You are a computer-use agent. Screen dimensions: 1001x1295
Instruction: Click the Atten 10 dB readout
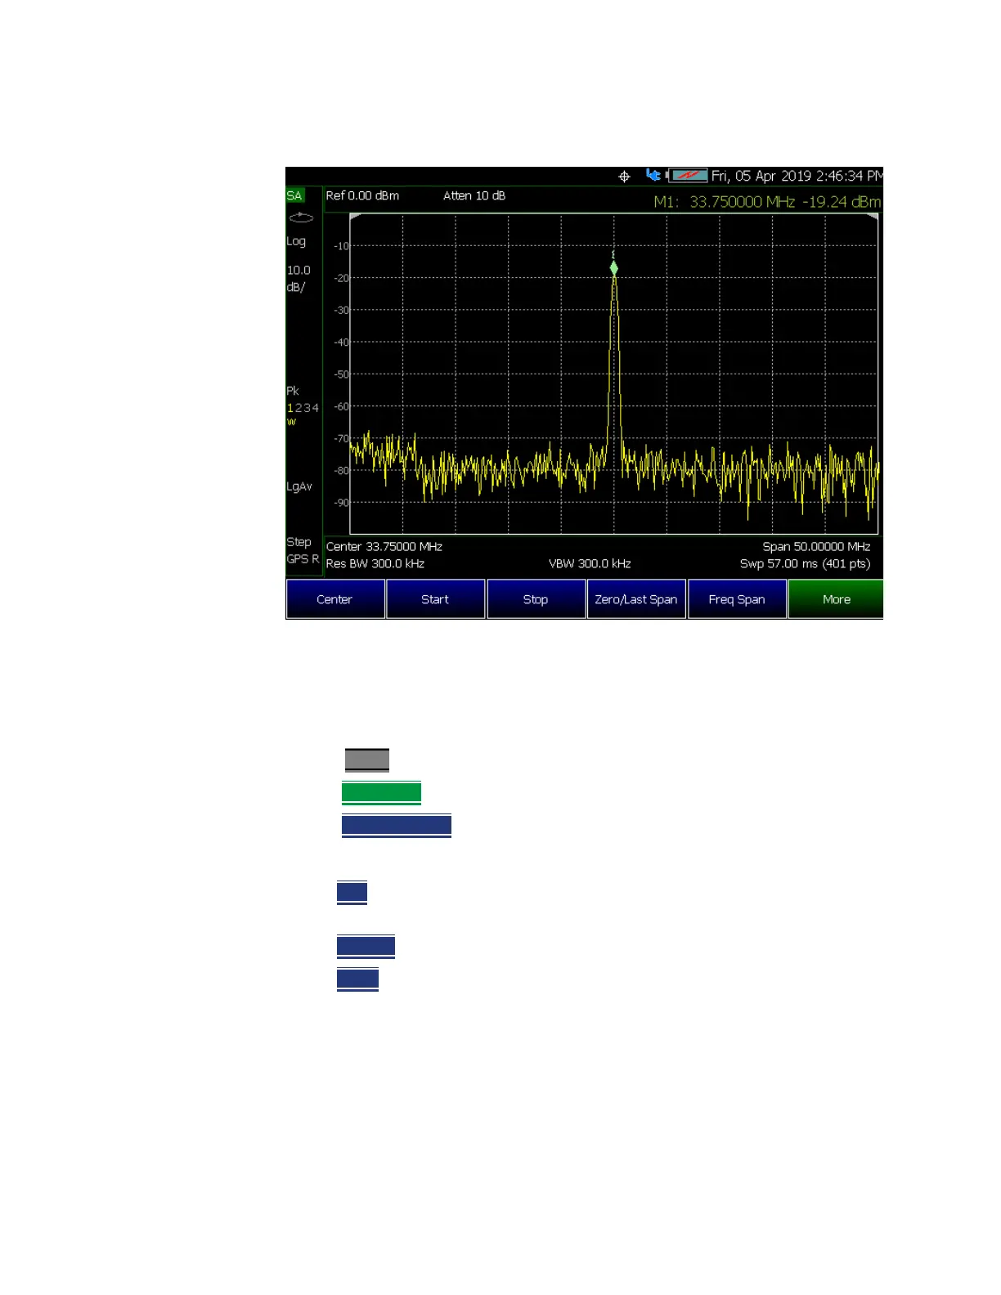[x=474, y=195]
